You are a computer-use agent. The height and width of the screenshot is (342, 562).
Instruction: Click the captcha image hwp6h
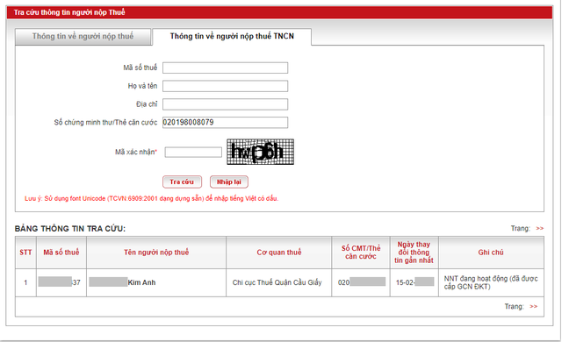260,152
